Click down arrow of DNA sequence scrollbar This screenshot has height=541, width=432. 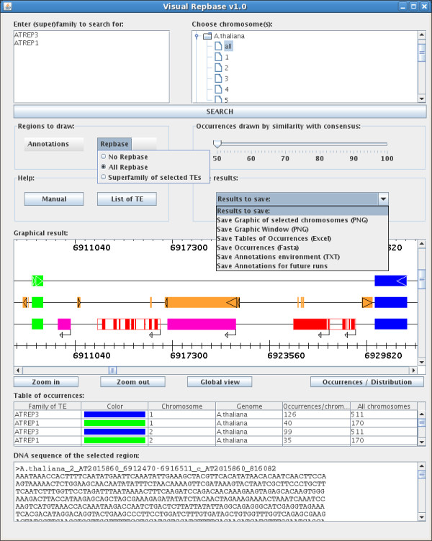[x=422, y=517]
